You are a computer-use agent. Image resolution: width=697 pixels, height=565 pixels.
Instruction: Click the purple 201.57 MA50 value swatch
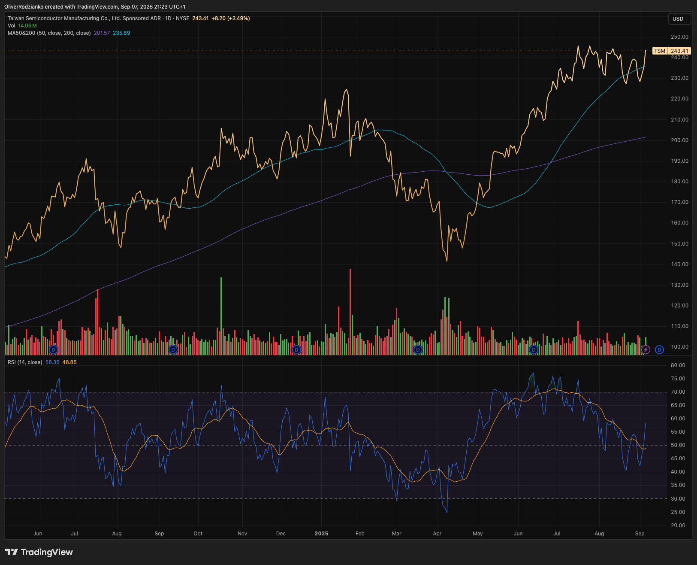tap(101, 33)
